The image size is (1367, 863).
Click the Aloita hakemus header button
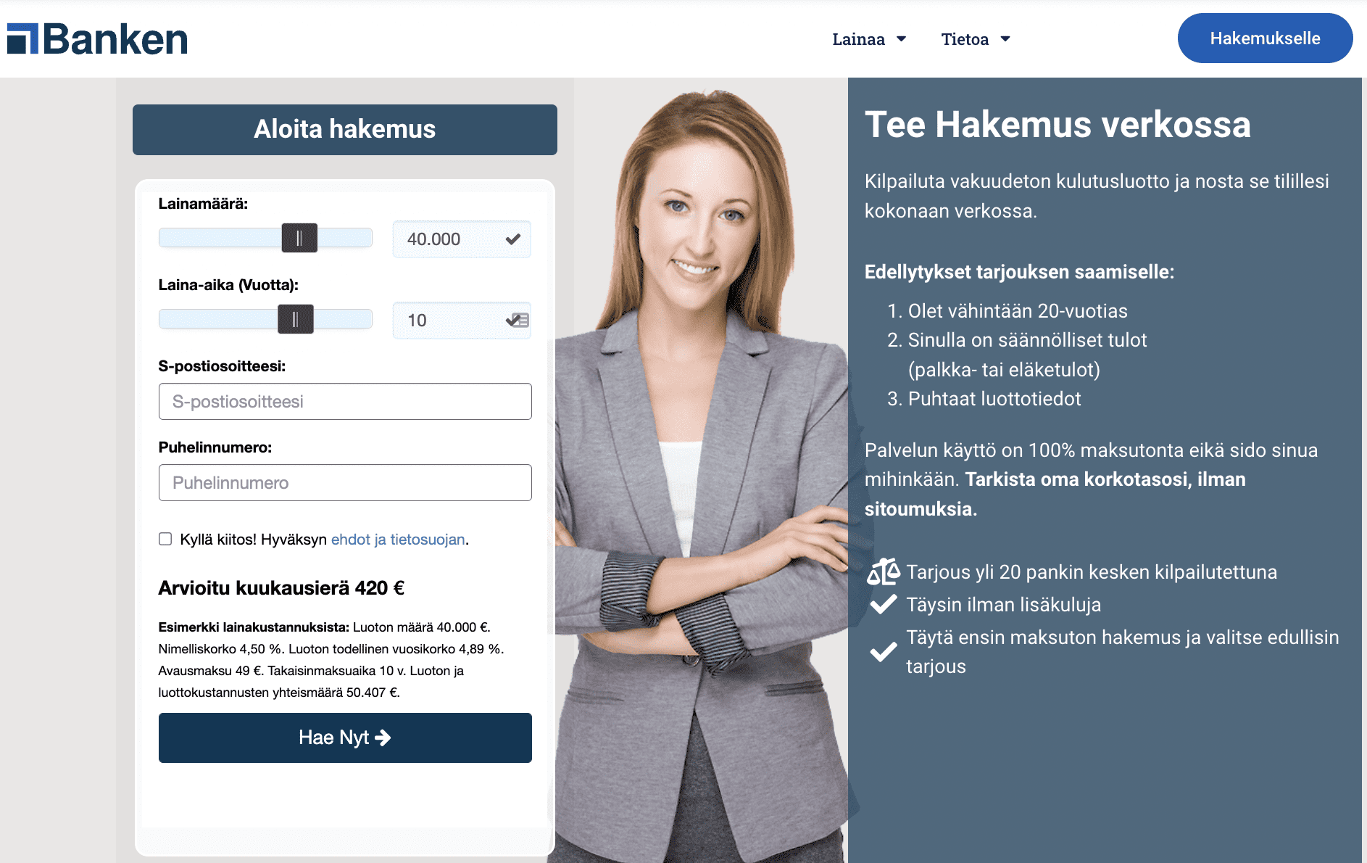click(x=345, y=130)
